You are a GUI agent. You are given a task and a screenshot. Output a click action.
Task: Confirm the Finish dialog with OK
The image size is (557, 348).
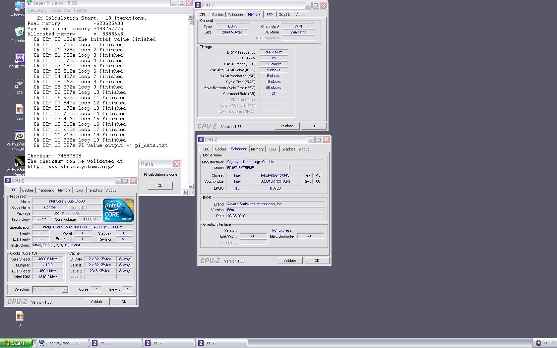160,186
